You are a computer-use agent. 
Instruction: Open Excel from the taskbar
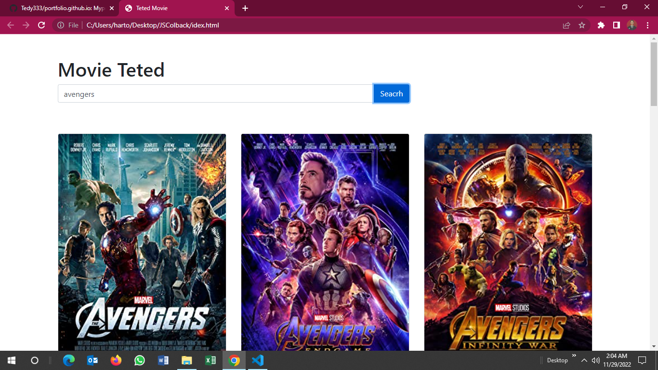click(211, 360)
